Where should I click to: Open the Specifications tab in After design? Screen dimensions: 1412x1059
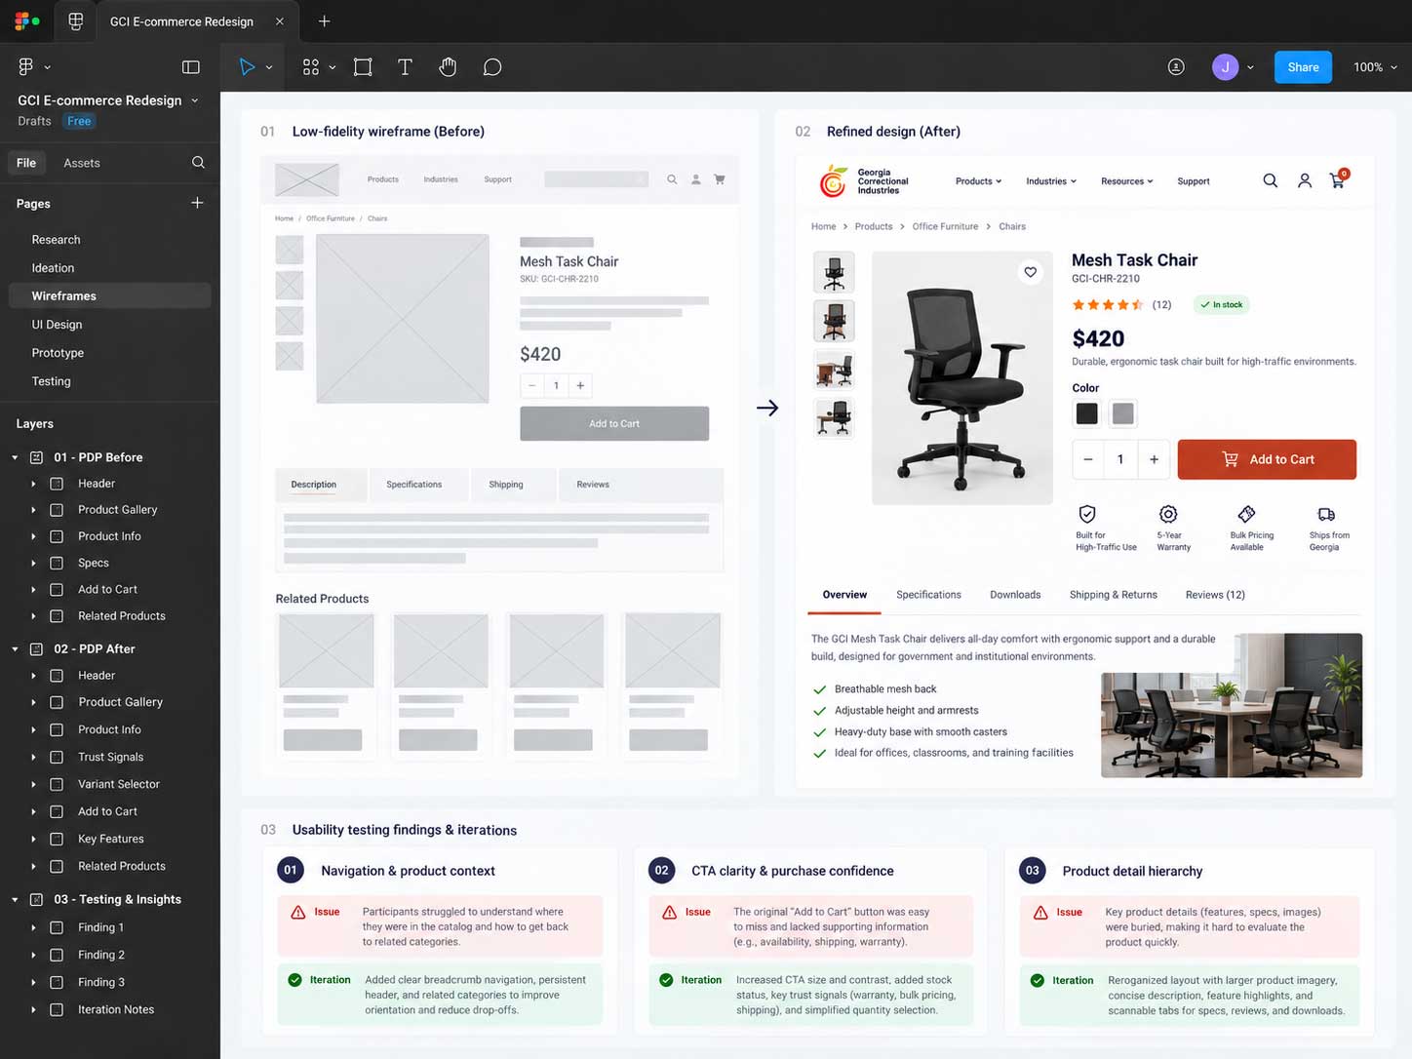928,595
